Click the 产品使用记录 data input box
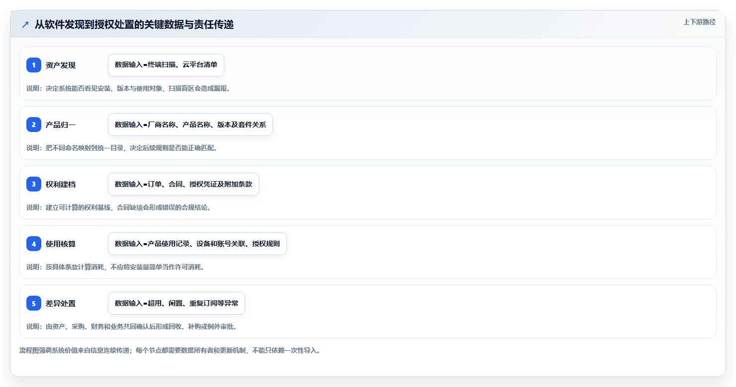 (197, 244)
